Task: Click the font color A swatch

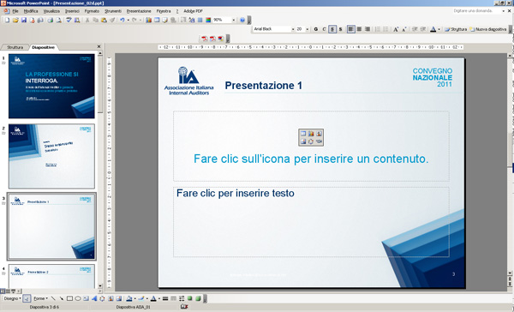Action: point(433,29)
